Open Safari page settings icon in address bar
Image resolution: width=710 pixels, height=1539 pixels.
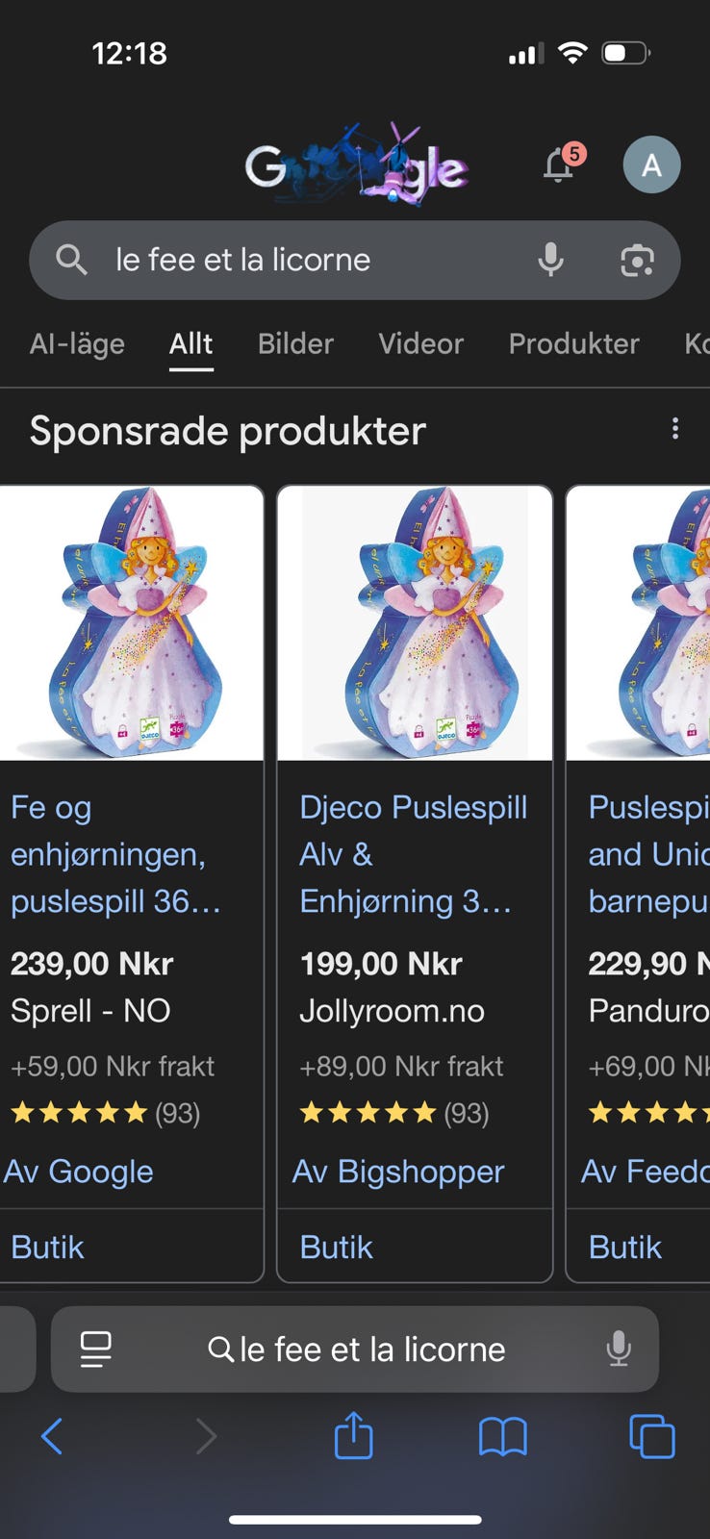(x=95, y=1349)
